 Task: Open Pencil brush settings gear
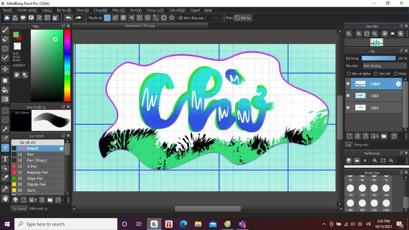61,149
